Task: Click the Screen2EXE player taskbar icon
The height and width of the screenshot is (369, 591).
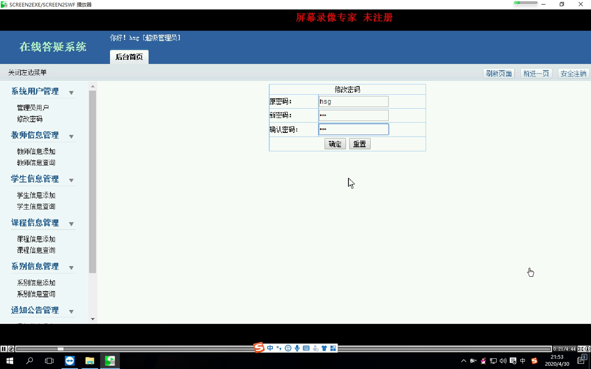Action: tap(110, 361)
